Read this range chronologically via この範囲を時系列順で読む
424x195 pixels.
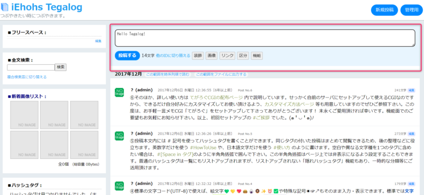(167, 74)
